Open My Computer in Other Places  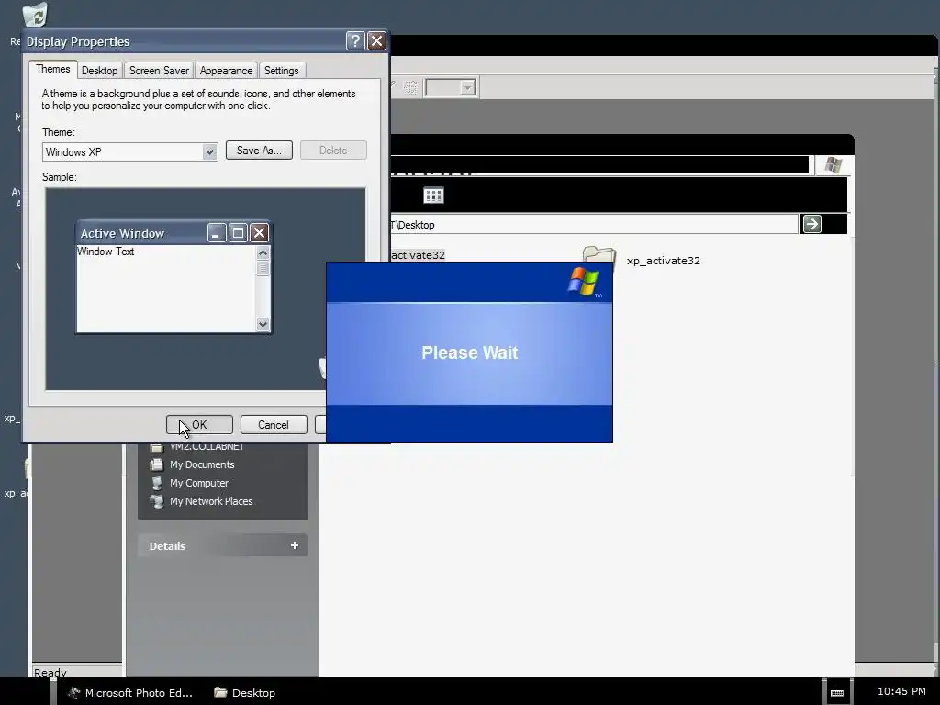199,483
